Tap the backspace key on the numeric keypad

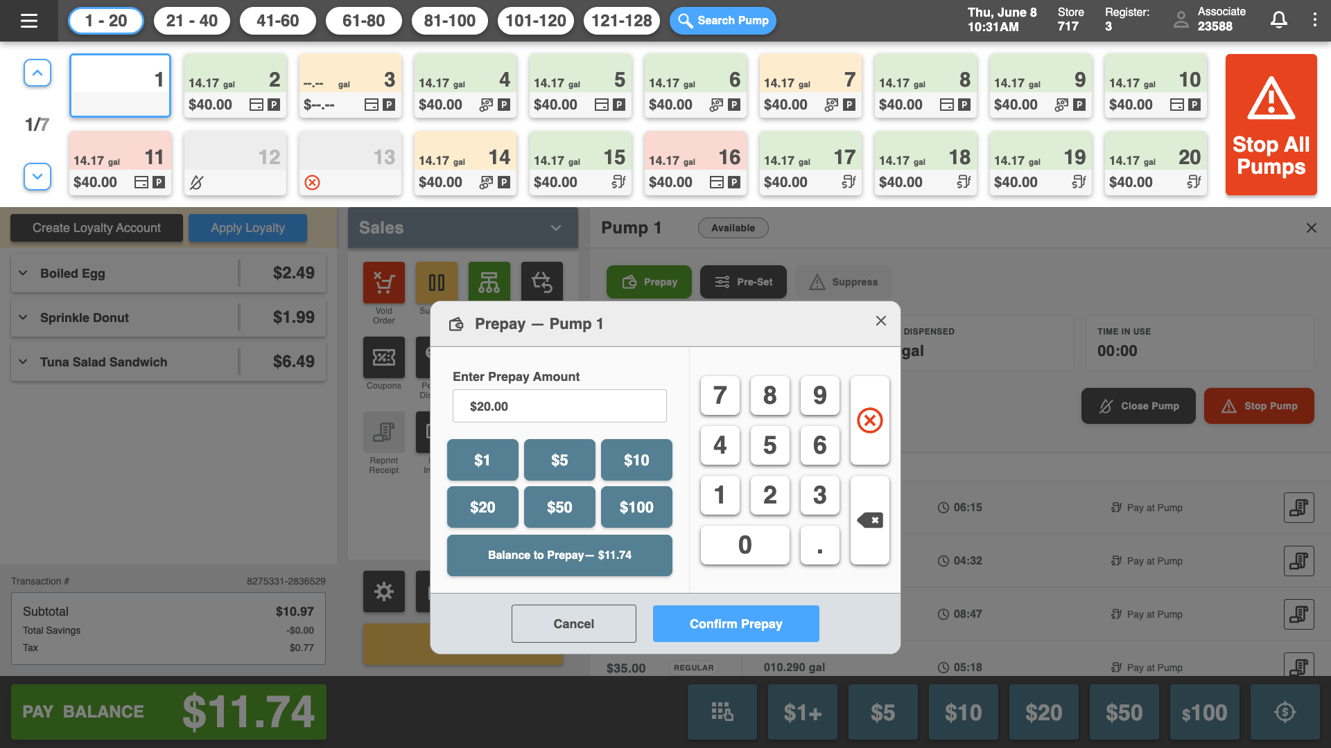point(869,520)
